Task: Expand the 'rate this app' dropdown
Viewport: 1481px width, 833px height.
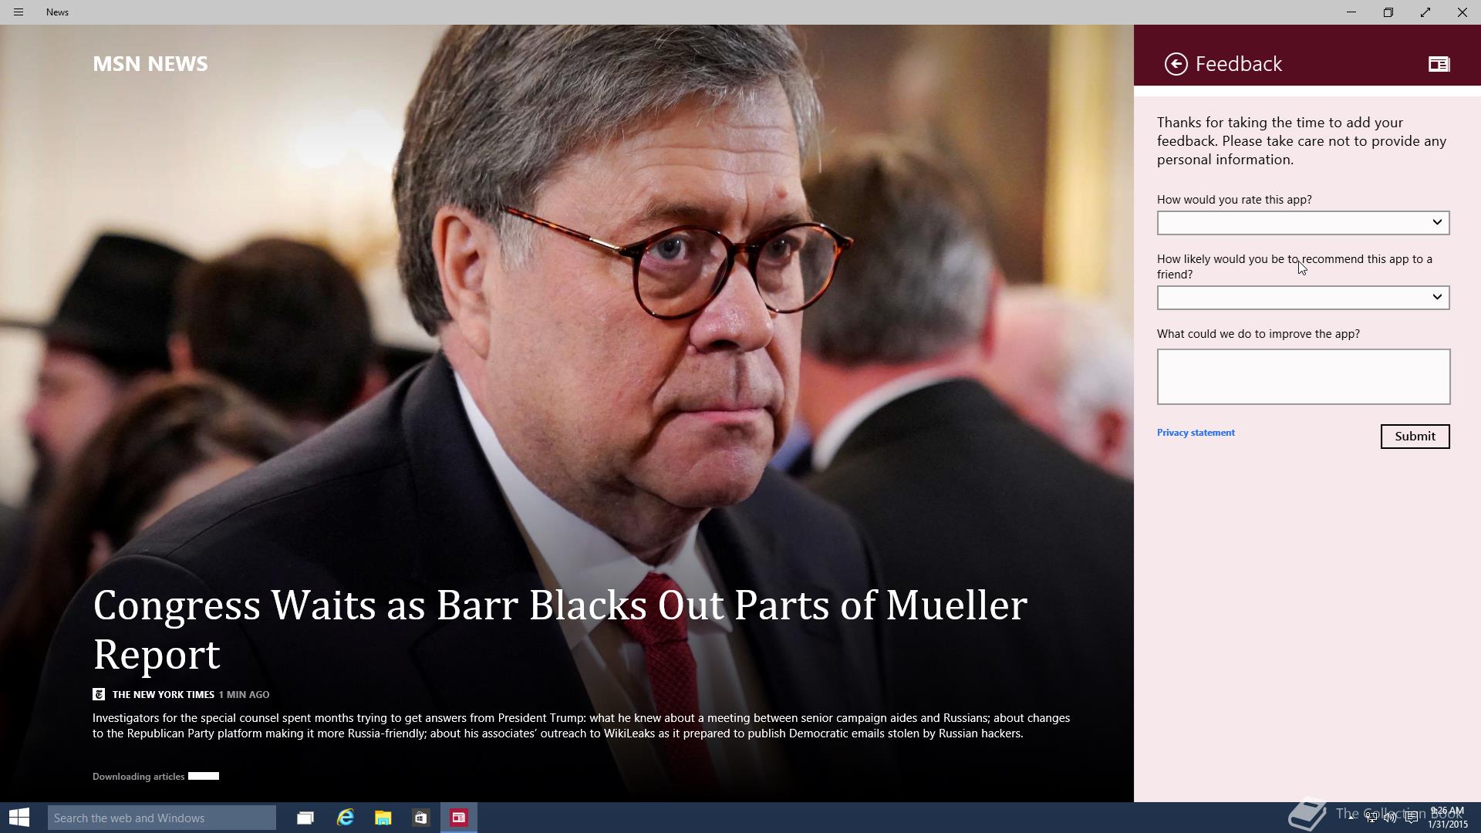Action: point(1303,223)
